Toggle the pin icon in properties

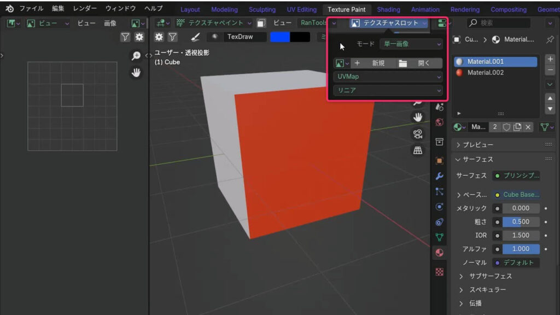point(550,39)
